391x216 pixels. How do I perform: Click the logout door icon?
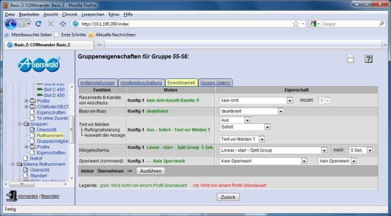coord(11,196)
